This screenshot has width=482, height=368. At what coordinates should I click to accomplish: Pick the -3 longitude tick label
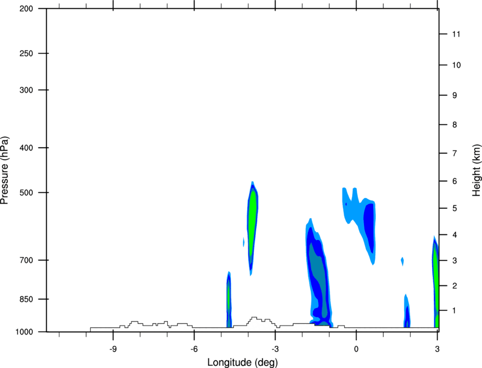pos(275,349)
